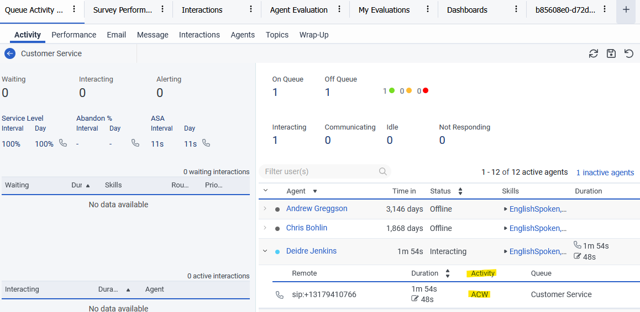Screen dimensions: 640x312
Task: Click phone icon beside sip:+13179410766
Action: pyautogui.click(x=280, y=295)
